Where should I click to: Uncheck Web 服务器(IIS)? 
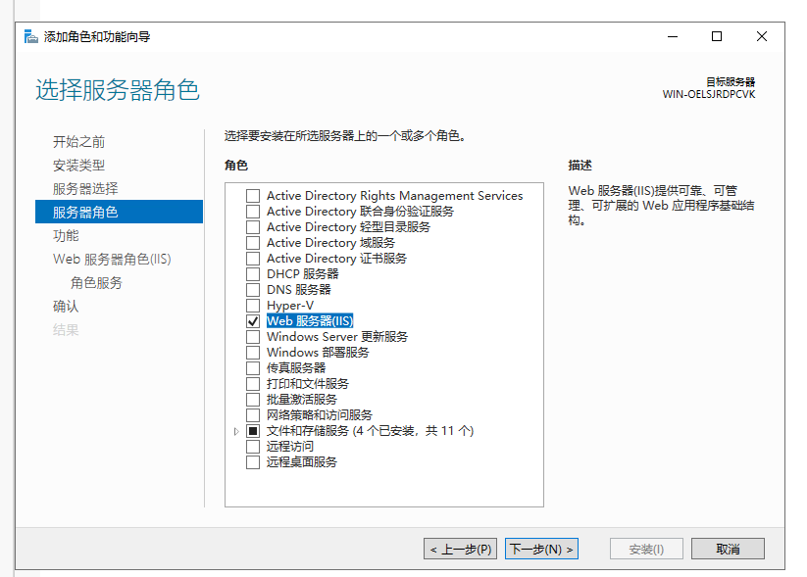pyautogui.click(x=252, y=320)
